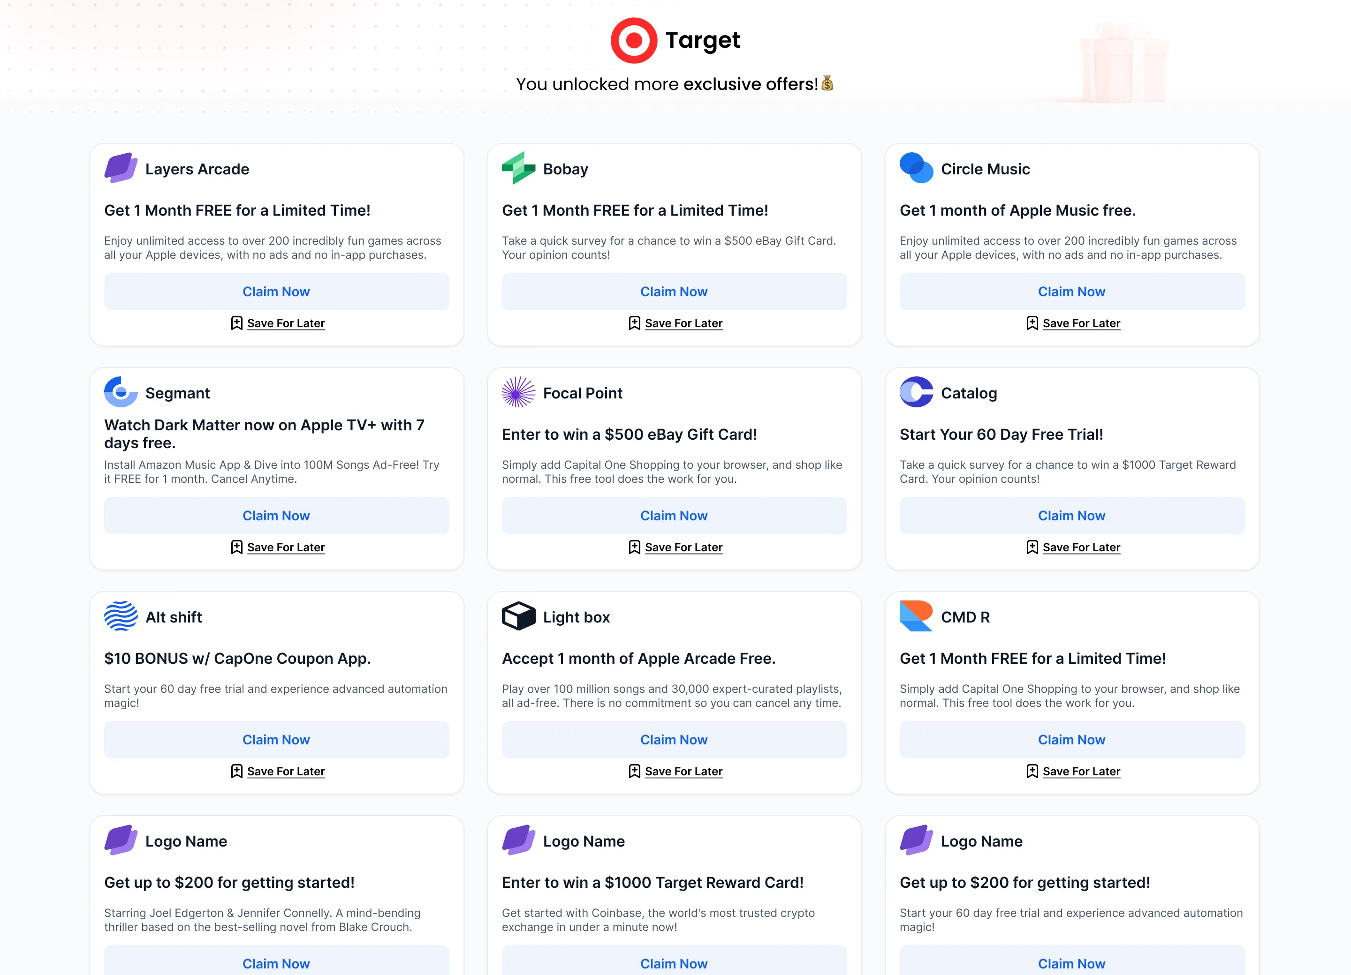The height and width of the screenshot is (975, 1351).
Task: Claim the Catalog 60 Day Free Trial
Action: click(1072, 516)
